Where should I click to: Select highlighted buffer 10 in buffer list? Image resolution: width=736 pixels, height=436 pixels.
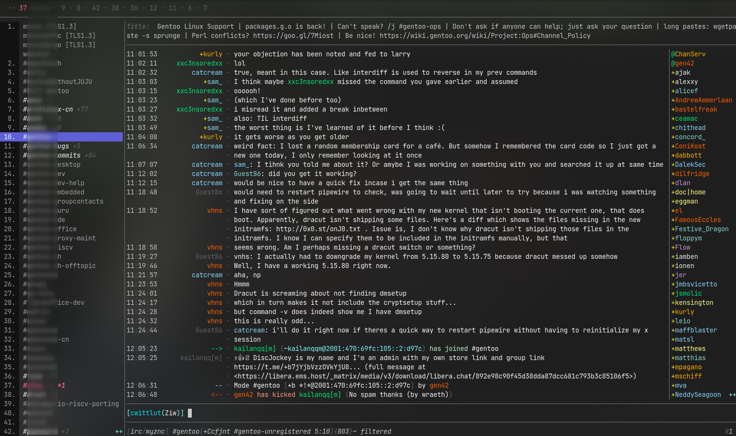coord(61,137)
